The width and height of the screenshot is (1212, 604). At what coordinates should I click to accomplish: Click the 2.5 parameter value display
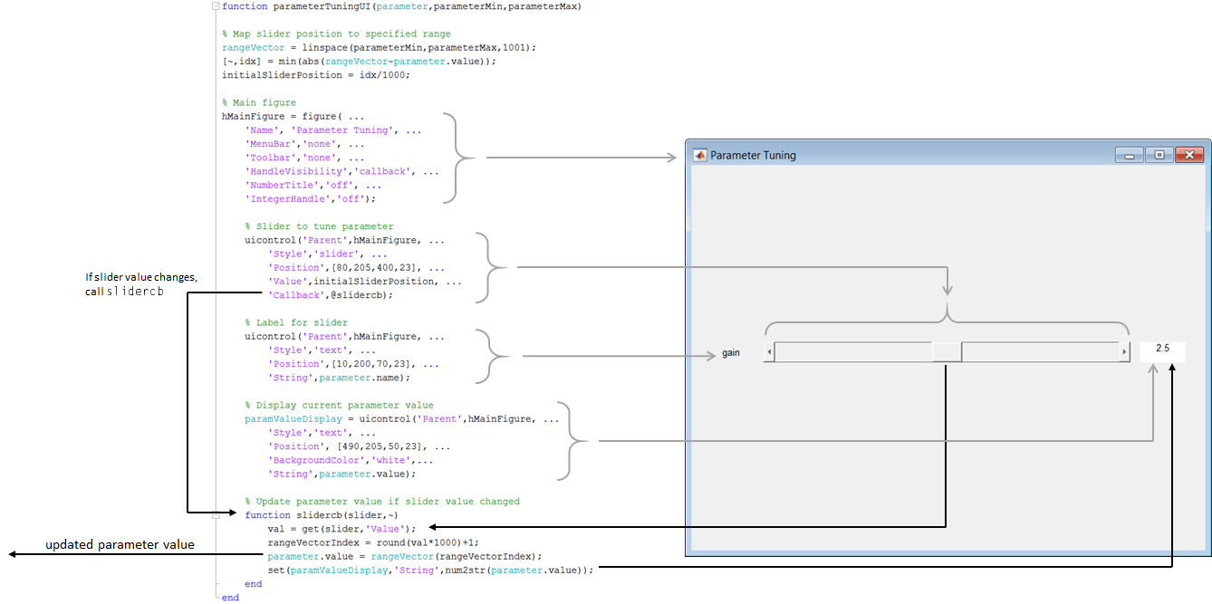point(1162,350)
